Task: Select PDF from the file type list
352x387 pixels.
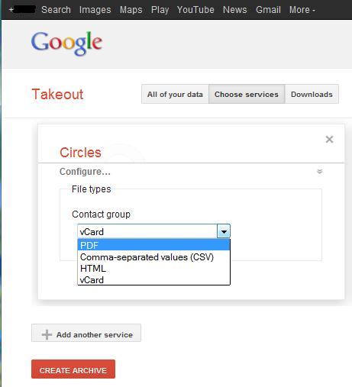Action: coord(153,245)
